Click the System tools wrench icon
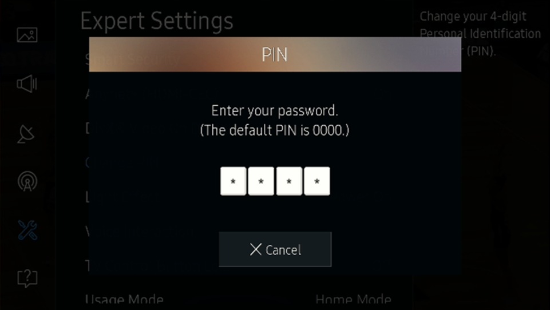Screen dimensions: 550x310 coord(27,230)
